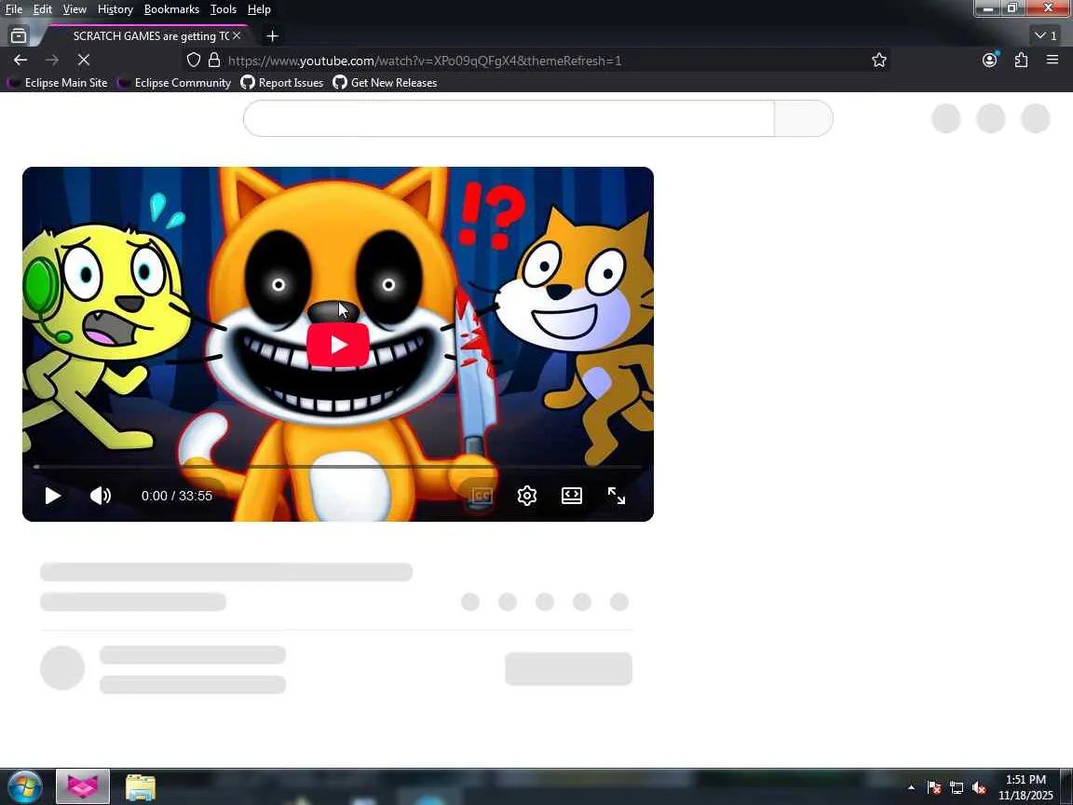Click the YouTube search box
This screenshot has width=1073, height=805.
(x=509, y=118)
